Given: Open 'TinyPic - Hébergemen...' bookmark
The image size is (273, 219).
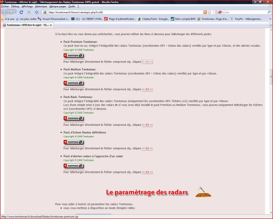Looking at the screenshot, I should pos(246,19).
